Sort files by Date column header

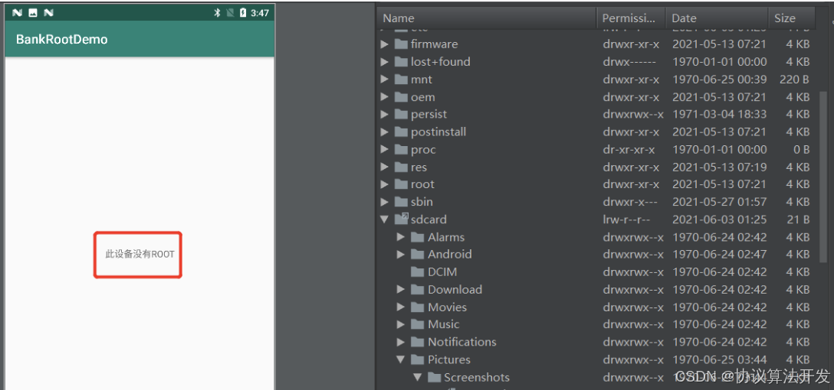click(x=717, y=18)
